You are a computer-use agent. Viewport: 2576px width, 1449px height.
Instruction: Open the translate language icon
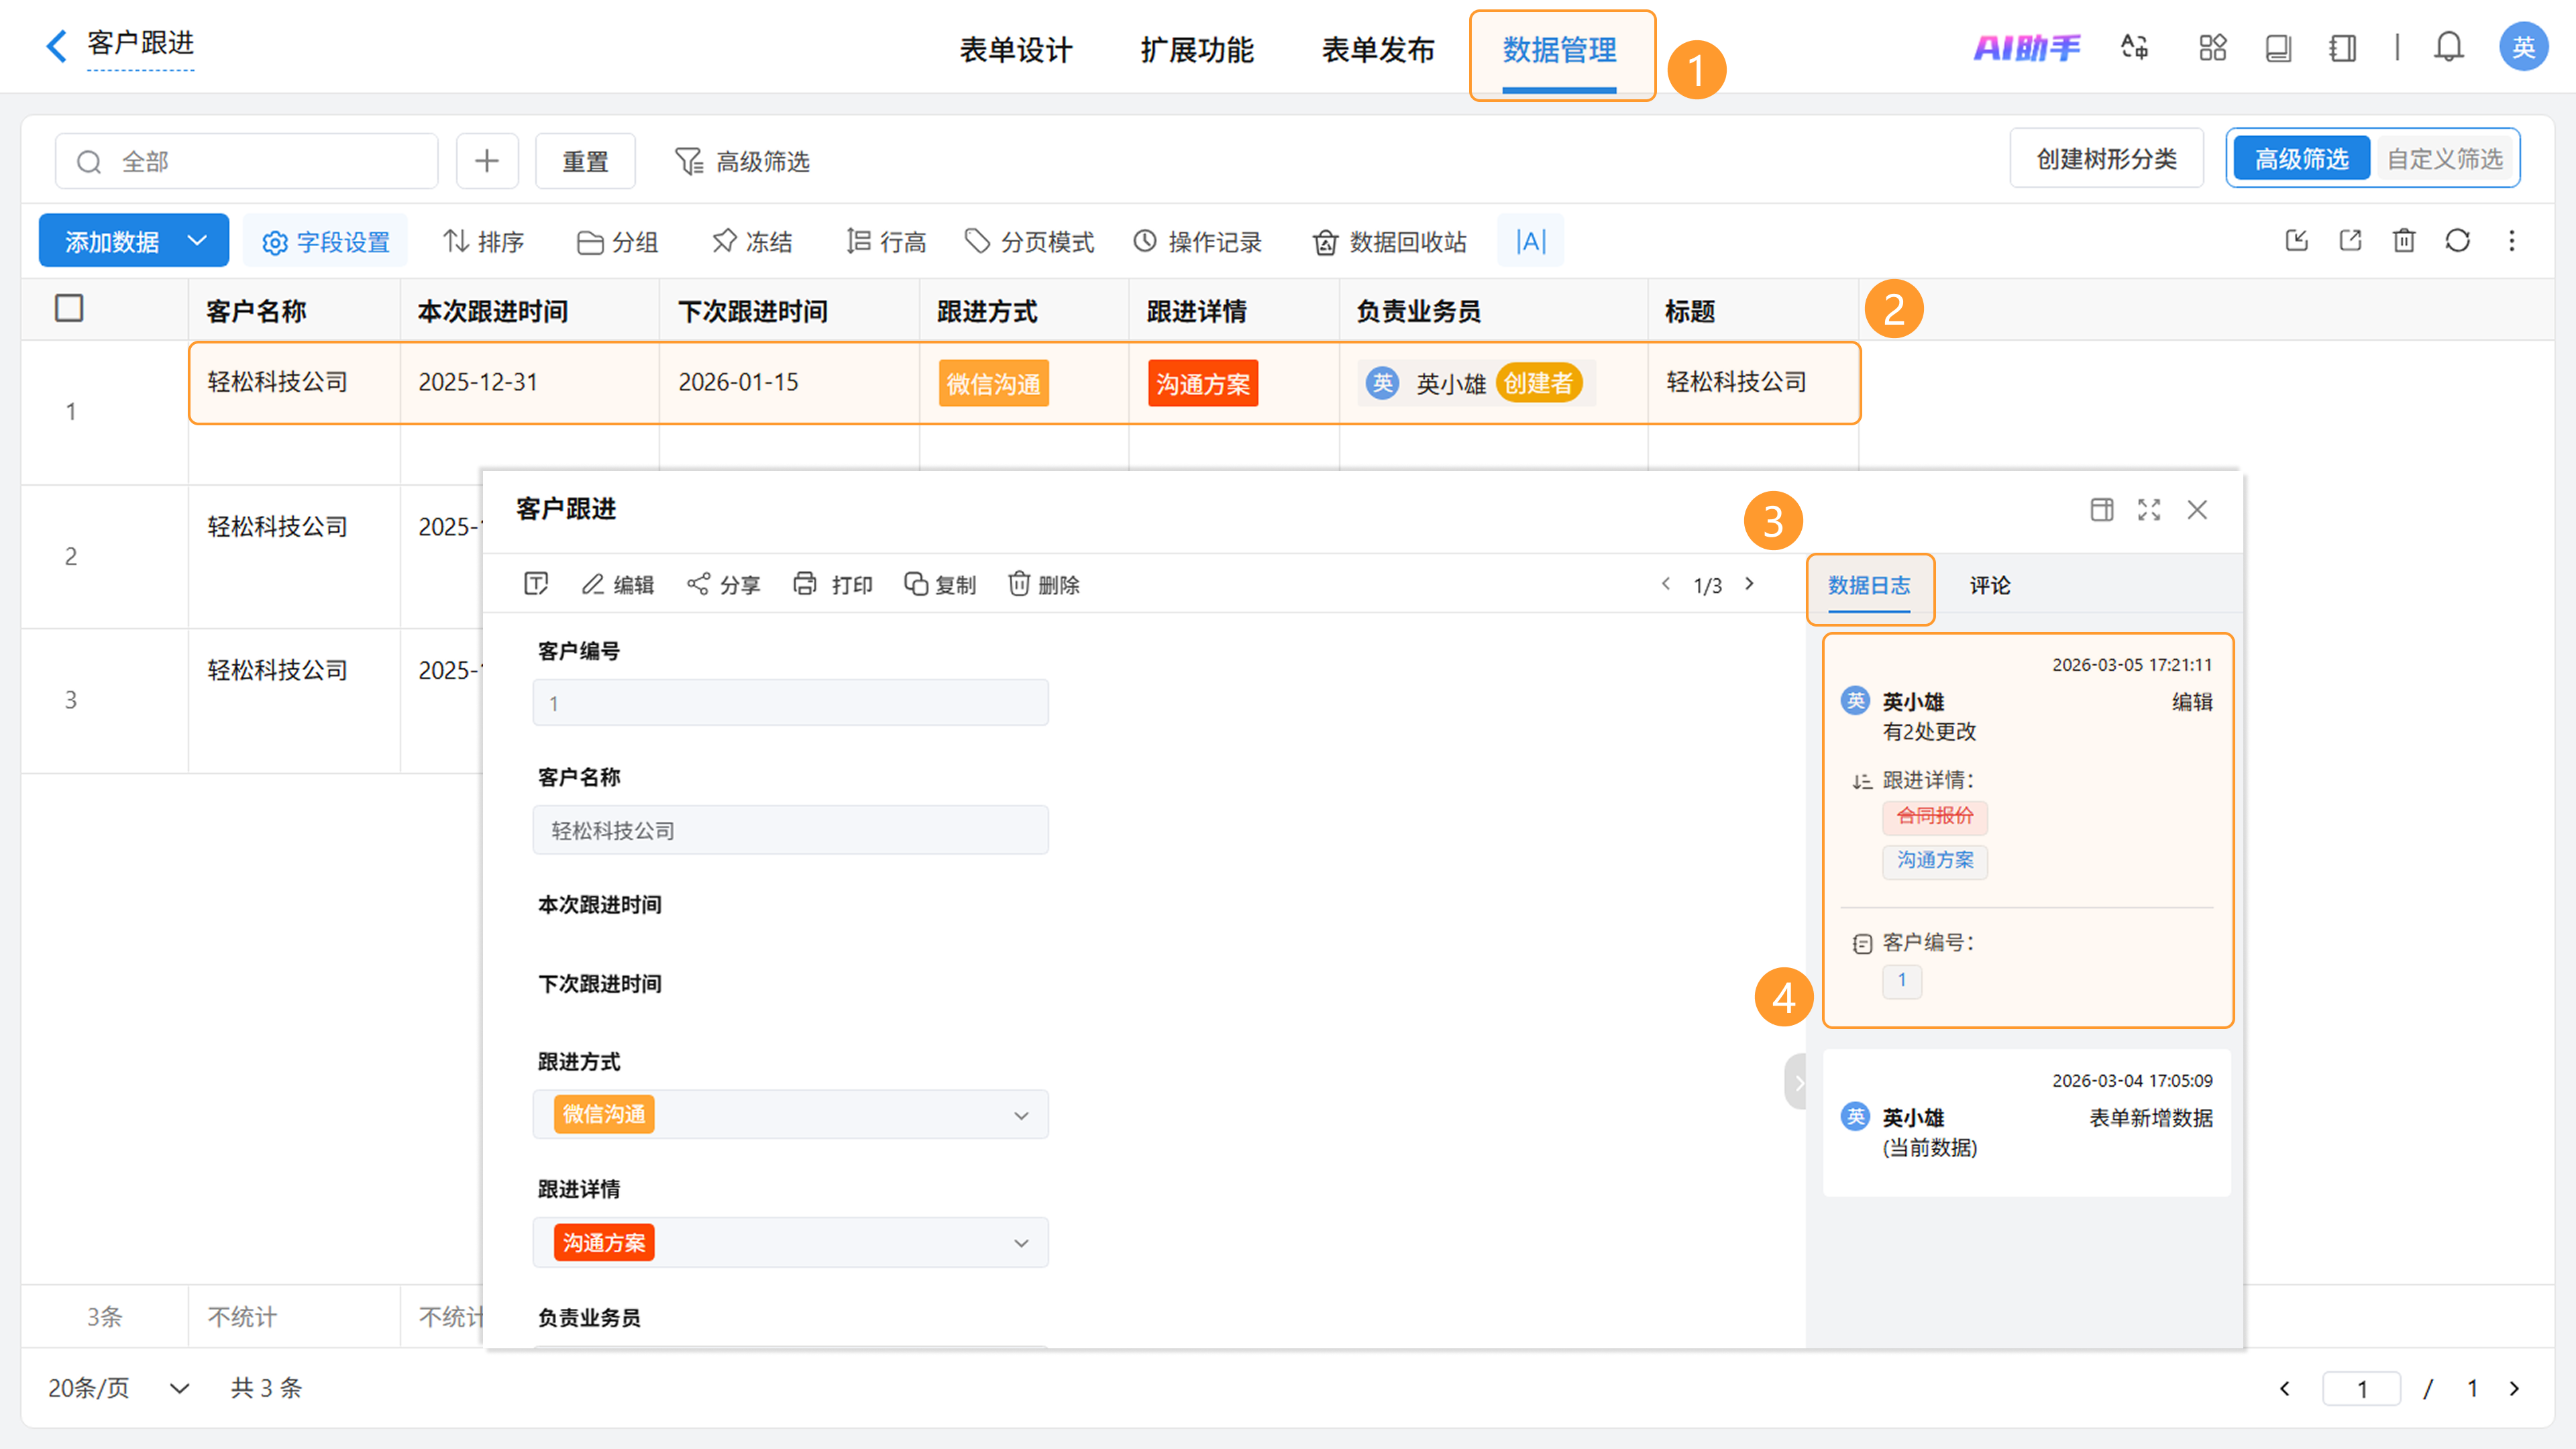point(2134,47)
